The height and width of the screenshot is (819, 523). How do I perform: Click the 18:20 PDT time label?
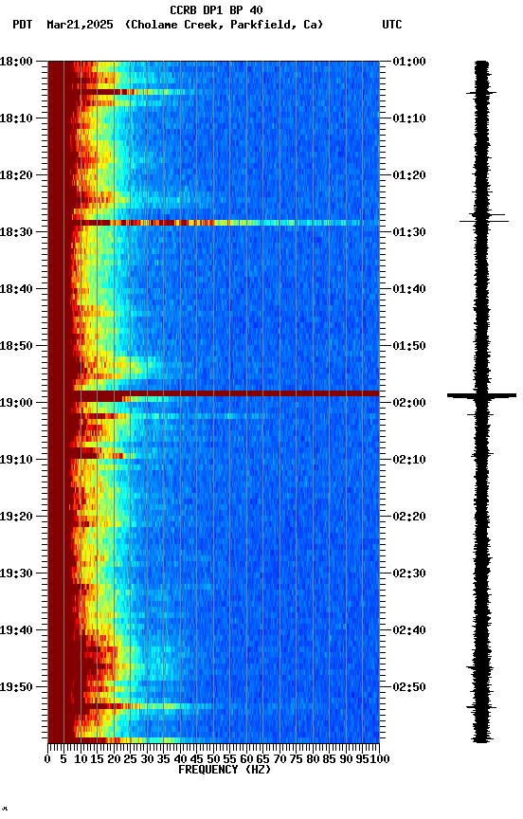click(x=16, y=175)
